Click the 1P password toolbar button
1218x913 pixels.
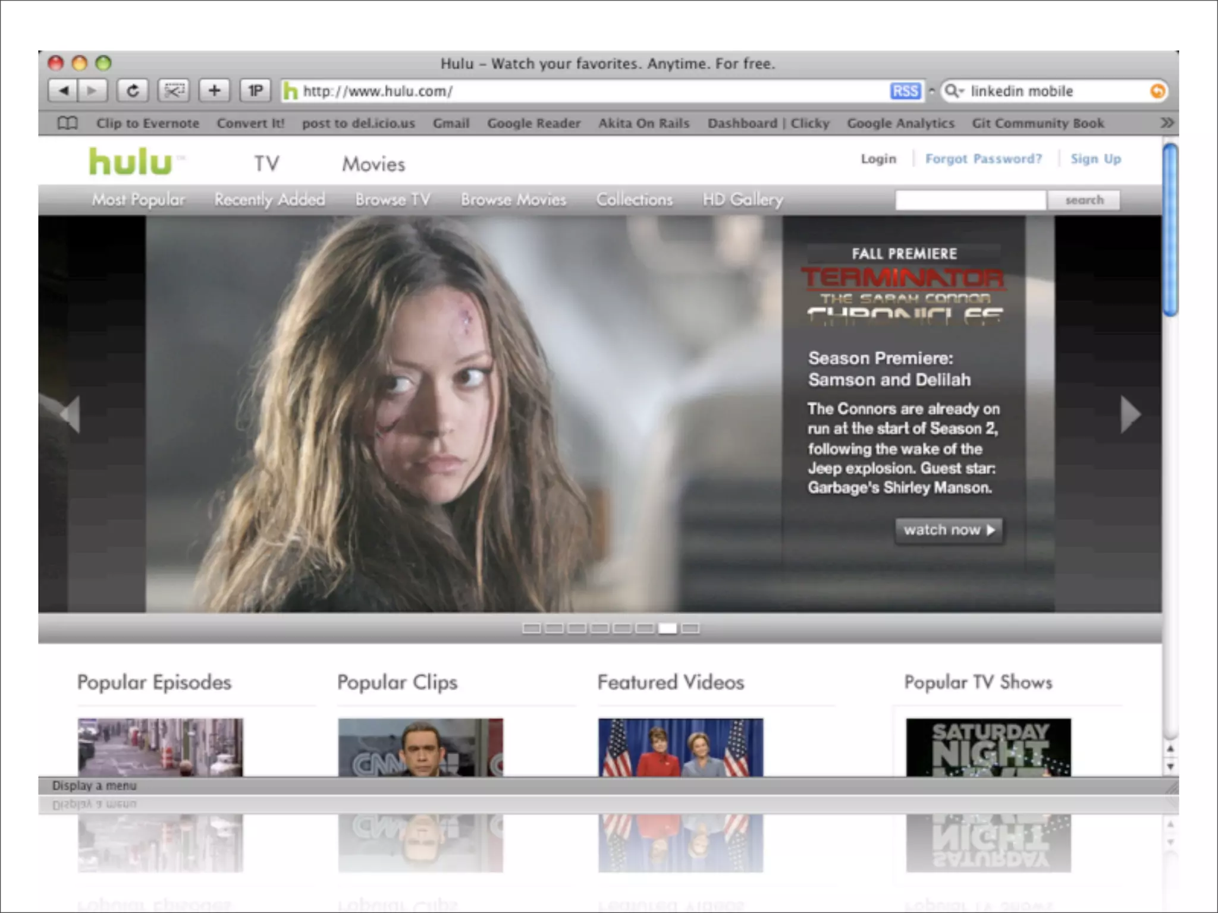click(x=255, y=90)
